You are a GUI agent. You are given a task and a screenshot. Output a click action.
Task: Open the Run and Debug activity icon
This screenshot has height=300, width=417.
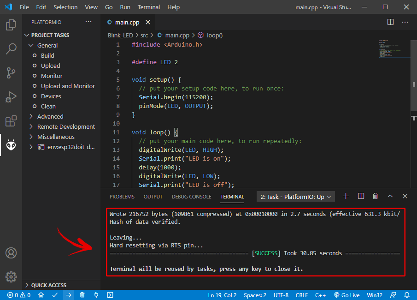[x=11, y=97]
